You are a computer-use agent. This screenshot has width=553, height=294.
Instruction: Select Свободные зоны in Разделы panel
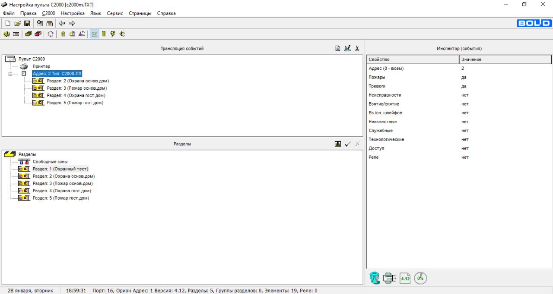click(x=50, y=162)
